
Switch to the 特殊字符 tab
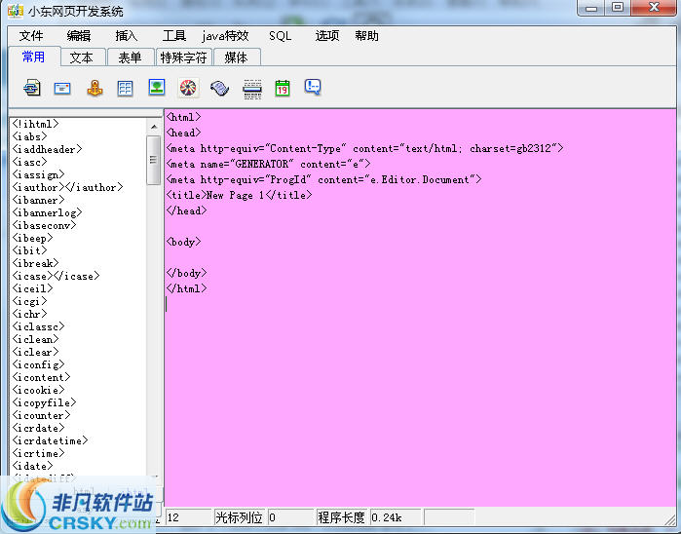click(183, 57)
